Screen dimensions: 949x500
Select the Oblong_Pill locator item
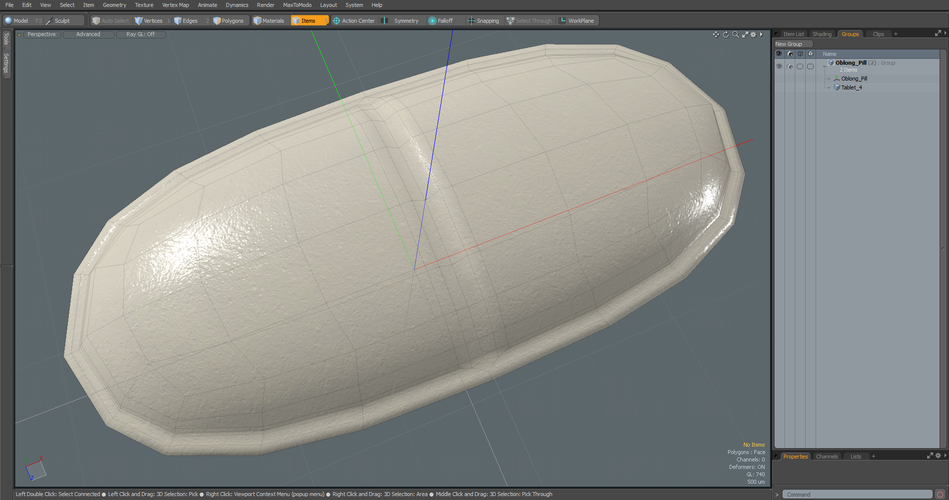click(x=854, y=79)
